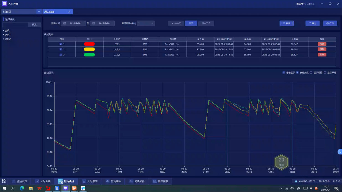This screenshot has width=342, height=192.
Task: Expand the right side panel arrow
Action: pyautogui.click(x=340, y=151)
